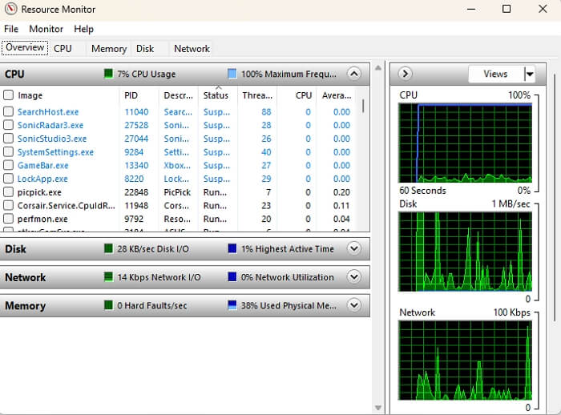Check the SonicRadar3.exe checkbox

pyautogui.click(x=8, y=125)
